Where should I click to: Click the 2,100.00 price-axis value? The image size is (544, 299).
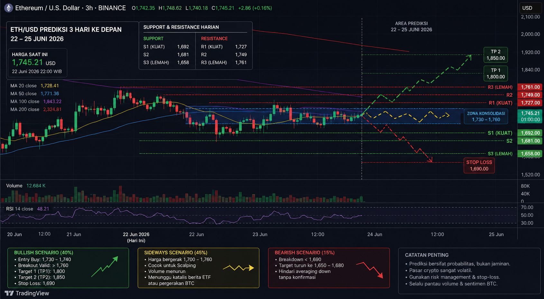(530, 17)
